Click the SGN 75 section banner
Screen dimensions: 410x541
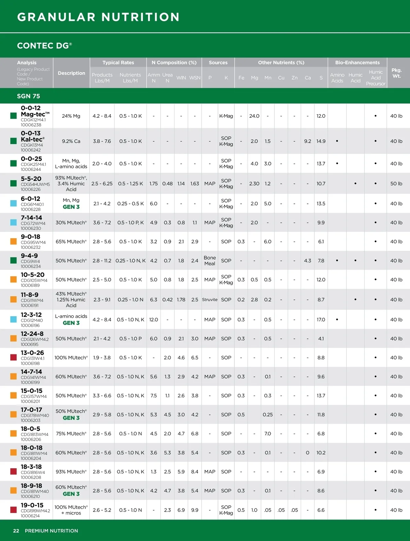[29, 96]
